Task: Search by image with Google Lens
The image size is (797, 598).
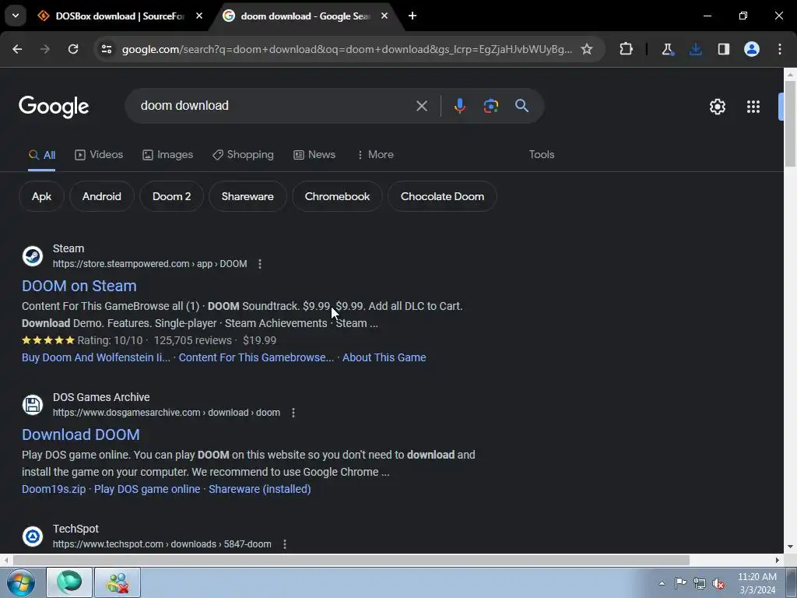Action: click(x=490, y=106)
